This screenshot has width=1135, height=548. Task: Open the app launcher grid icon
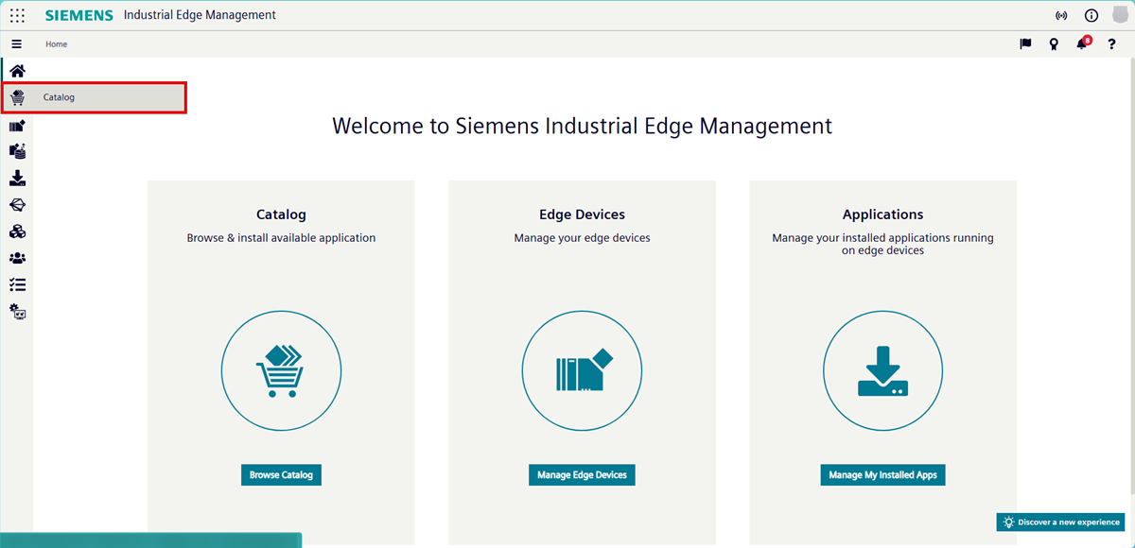click(17, 15)
